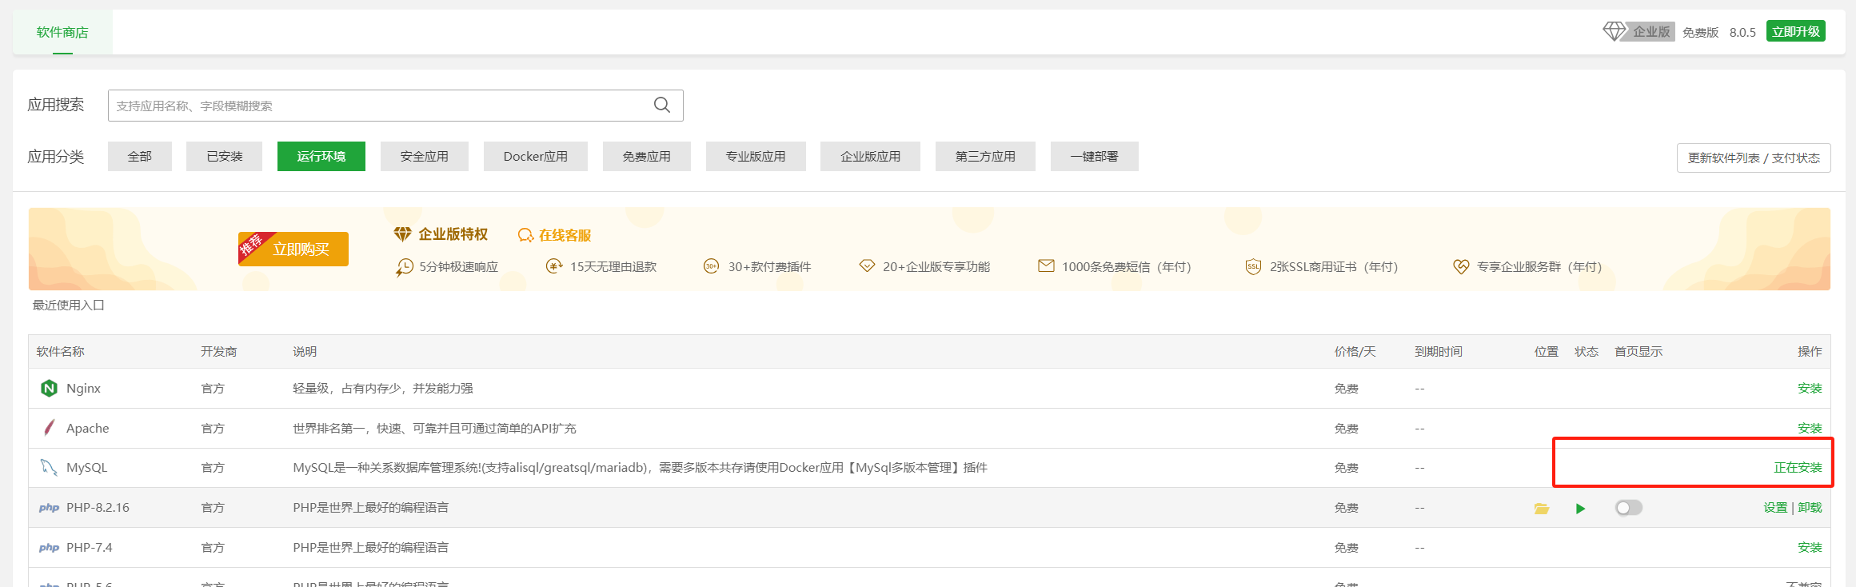Select the 第三方应用 category
1856x587 pixels.
click(985, 156)
